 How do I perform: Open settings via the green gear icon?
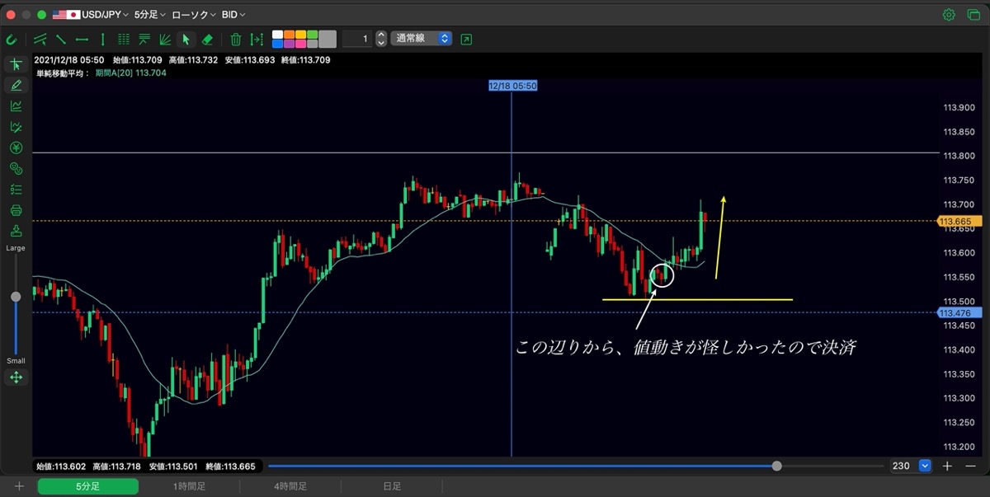pyautogui.click(x=949, y=15)
